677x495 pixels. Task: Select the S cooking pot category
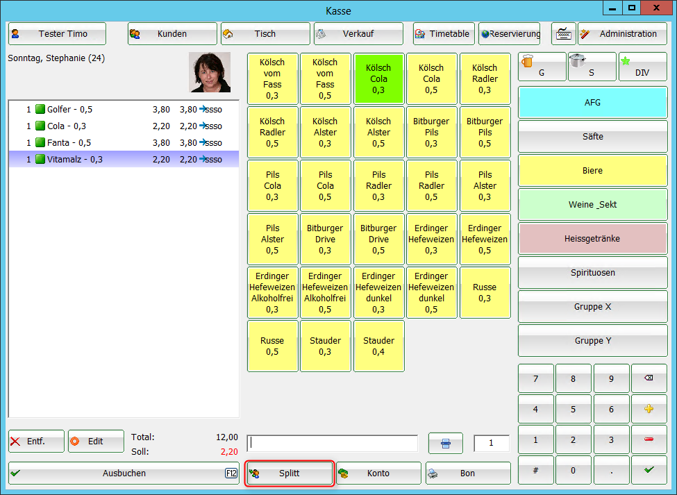[x=592, y=67]
